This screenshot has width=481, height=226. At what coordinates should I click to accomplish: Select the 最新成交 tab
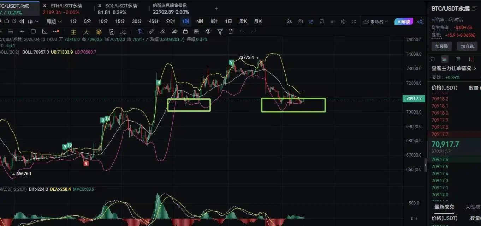click(x=444, y=207)
